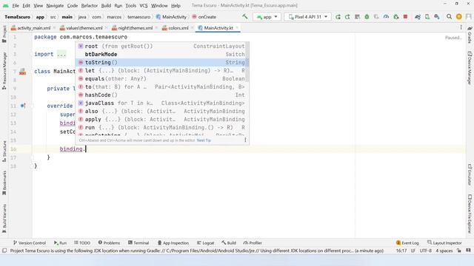The image size is (474, 266).
Task: Open the Logcat tool window
Action: coord(205,243)
